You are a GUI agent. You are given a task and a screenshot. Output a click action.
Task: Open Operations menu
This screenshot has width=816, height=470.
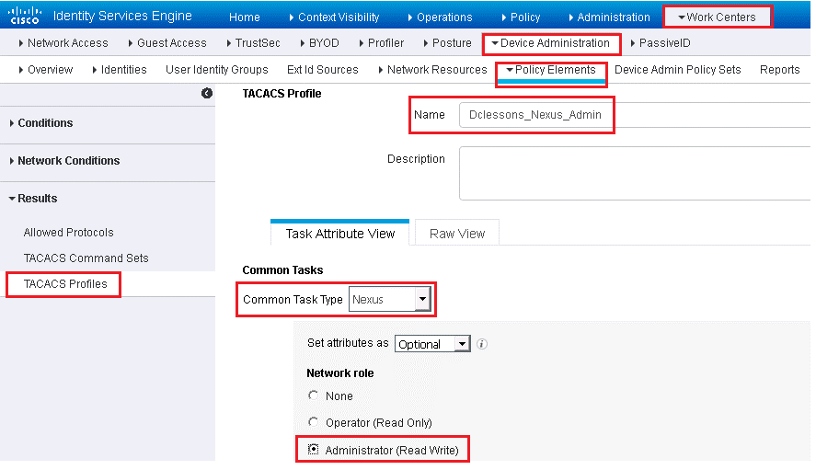coord(440,17)
